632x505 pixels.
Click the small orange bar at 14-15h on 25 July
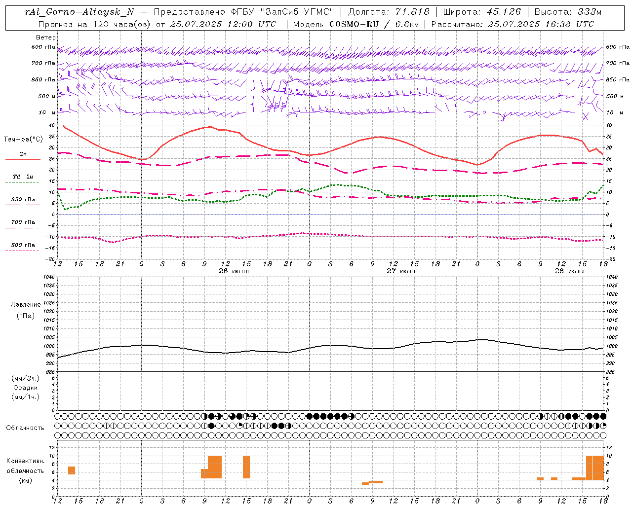click(72, 470)
